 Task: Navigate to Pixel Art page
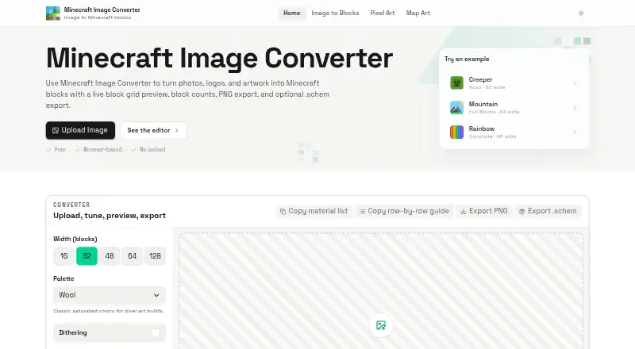point(383,13)
